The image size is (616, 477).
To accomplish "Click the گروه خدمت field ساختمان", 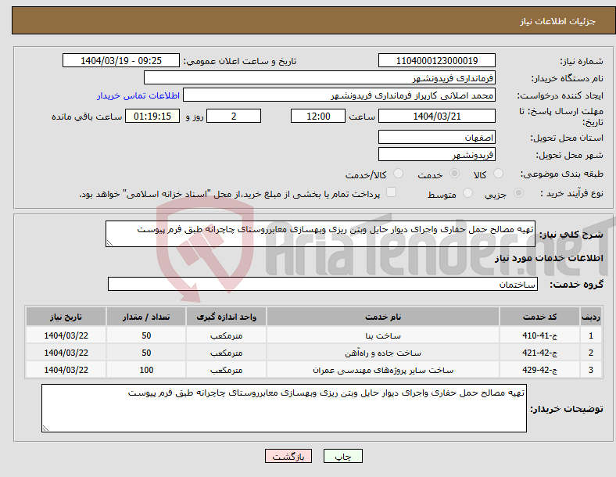I will tap(323, 284).
